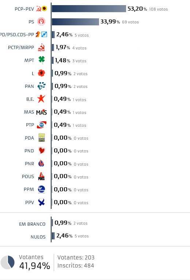Click the PAN paw print logo

42,86
